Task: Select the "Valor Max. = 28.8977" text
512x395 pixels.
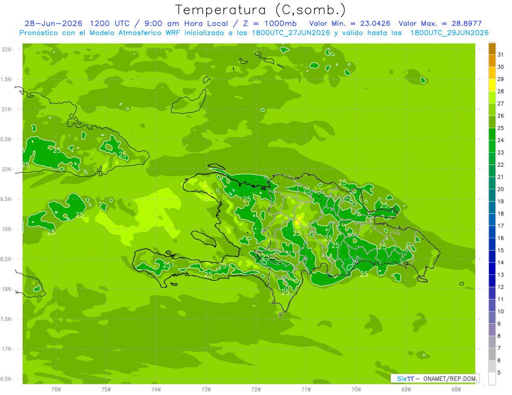Action: click(x=440, y=23)
